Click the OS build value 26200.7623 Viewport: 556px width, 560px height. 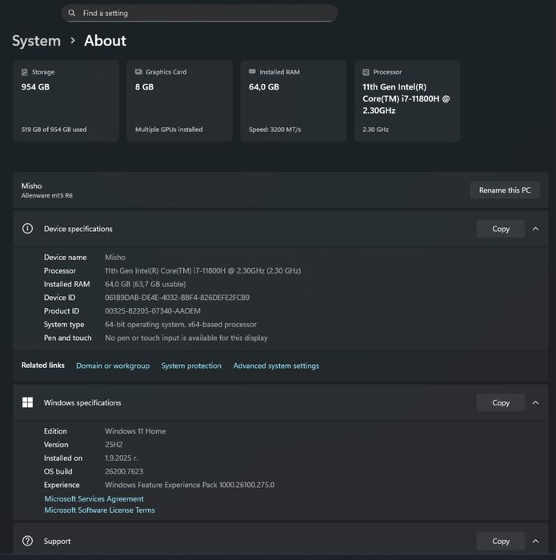click(124, 471)
